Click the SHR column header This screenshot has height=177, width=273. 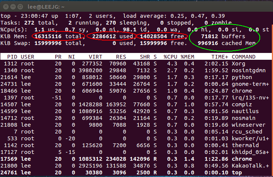(145, 57)
